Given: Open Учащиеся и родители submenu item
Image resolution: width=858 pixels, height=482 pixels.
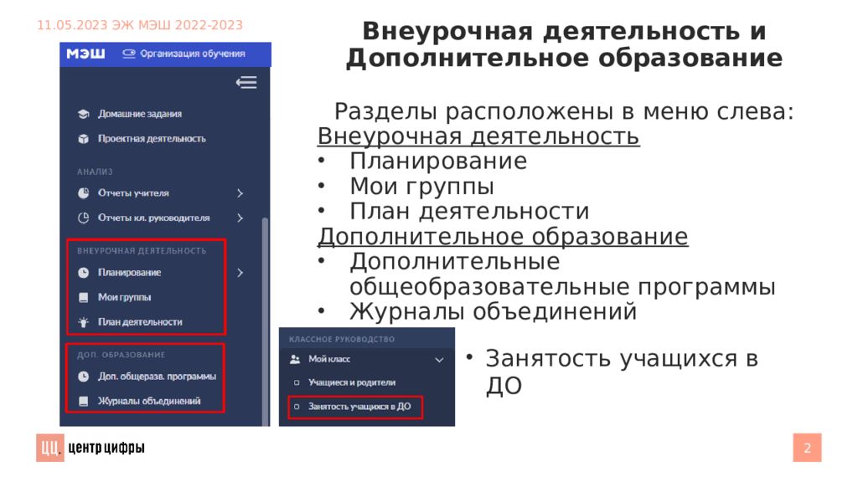Looking at the screenshot, I should point(351,382).
